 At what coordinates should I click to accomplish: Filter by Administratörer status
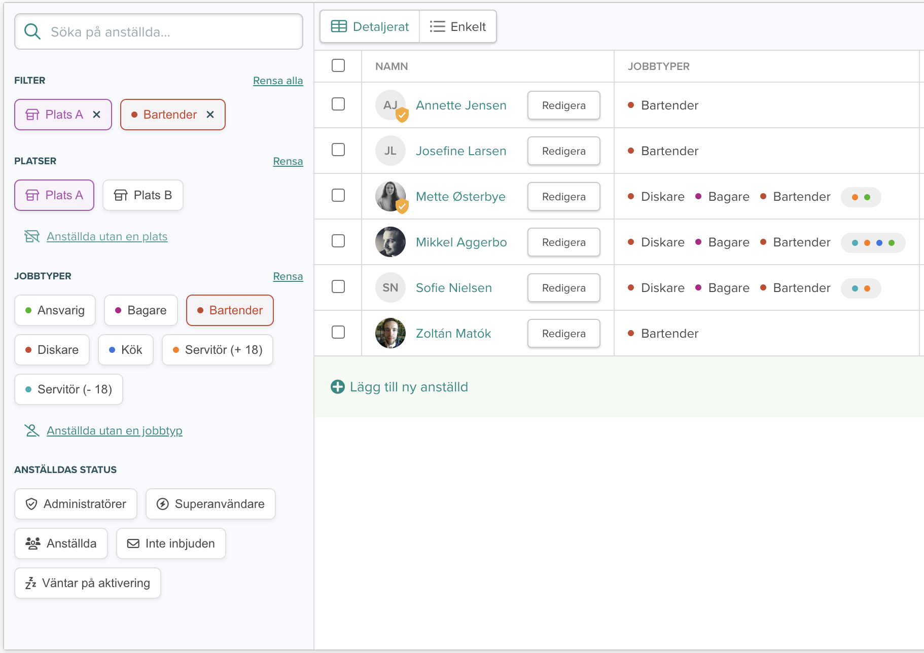click(x=76, y=504)
